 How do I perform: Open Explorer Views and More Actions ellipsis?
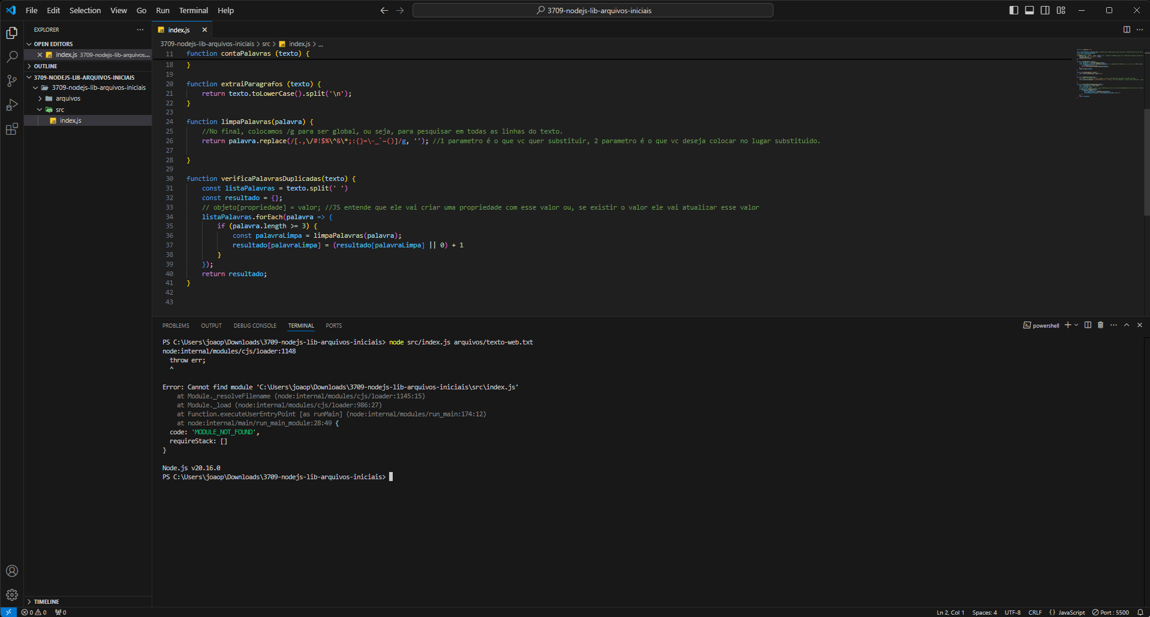[140, 29]
